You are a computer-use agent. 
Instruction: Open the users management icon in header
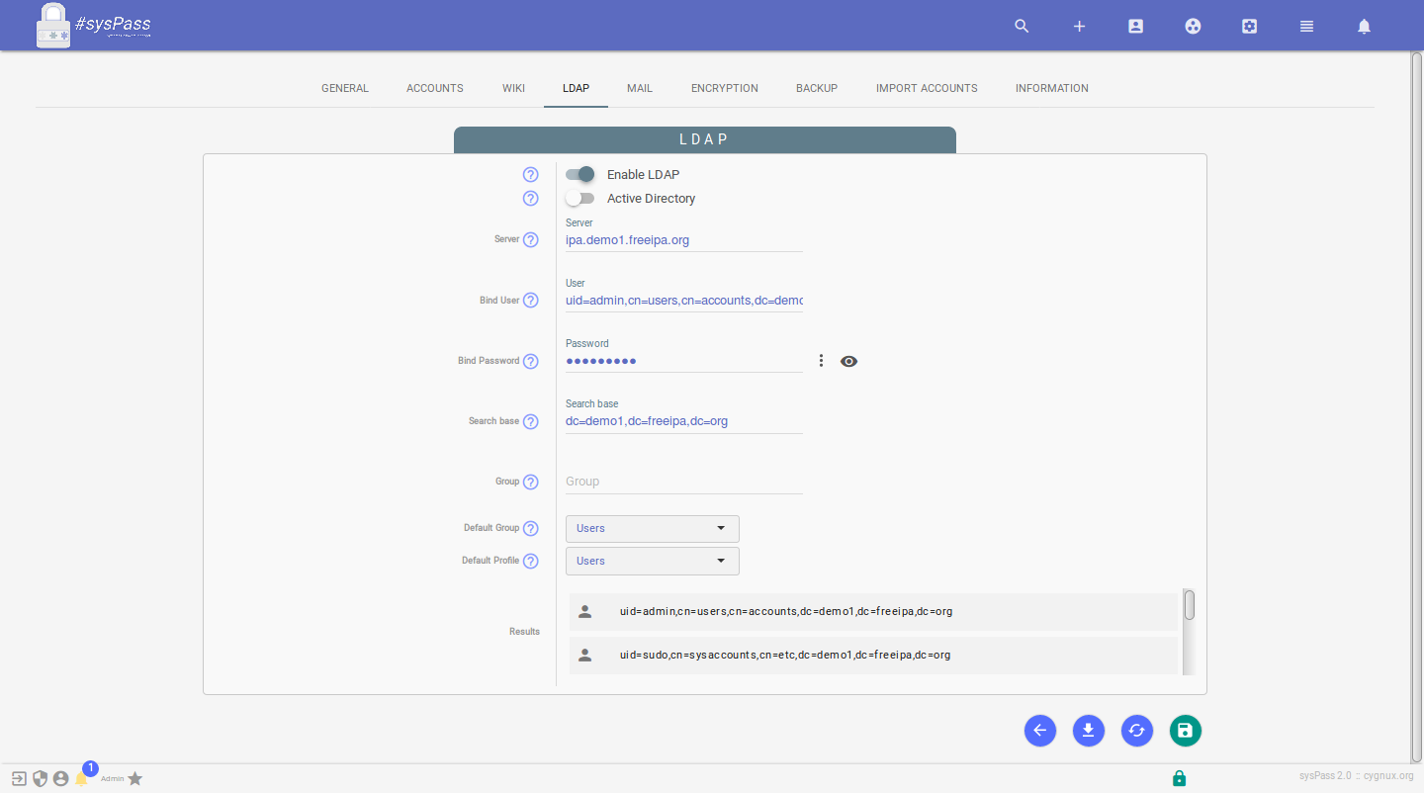[1136, 27]
